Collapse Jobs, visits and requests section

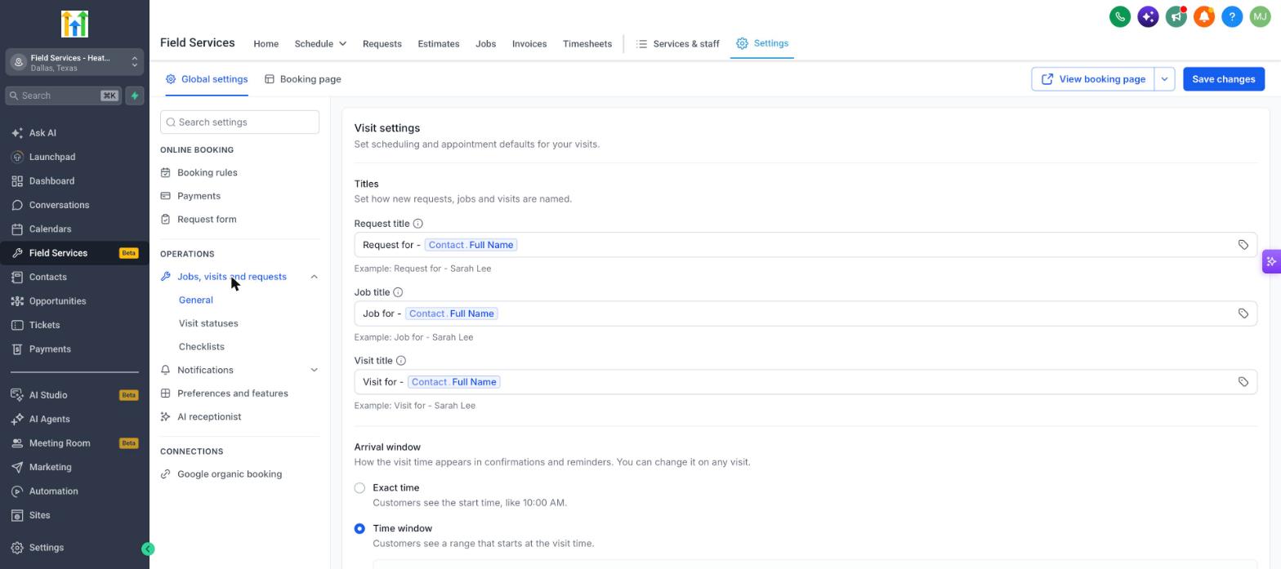314,277
